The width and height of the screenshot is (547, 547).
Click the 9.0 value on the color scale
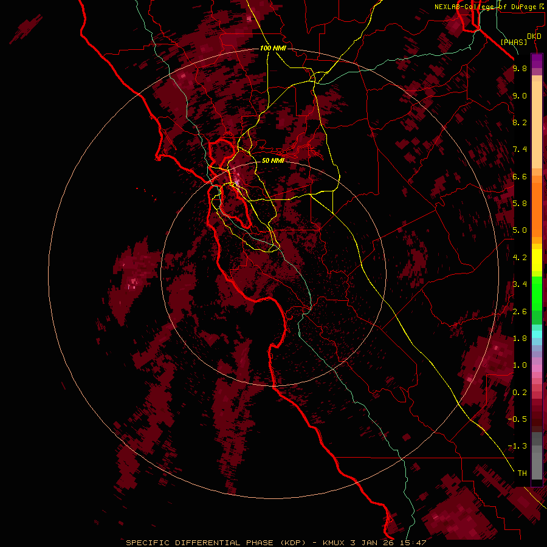pyautogui.click(x=520, y=95)
